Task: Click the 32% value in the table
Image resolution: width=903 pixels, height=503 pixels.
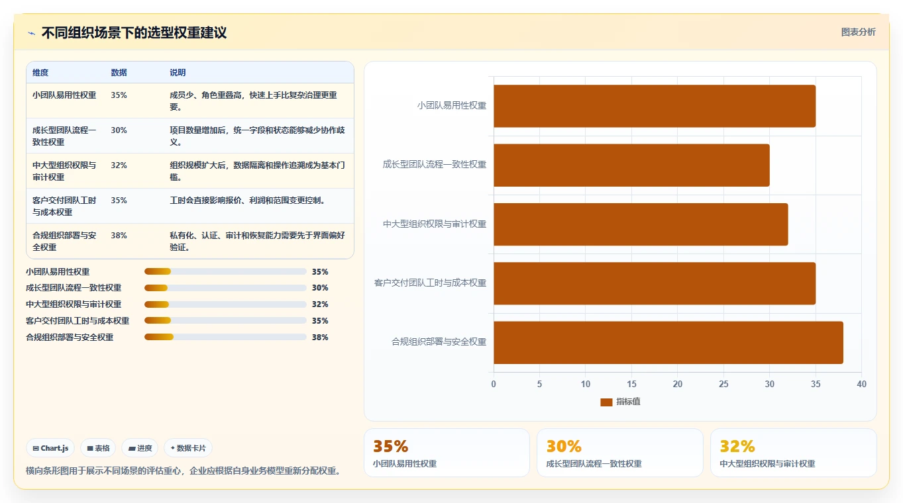Action: coord(119,165)
